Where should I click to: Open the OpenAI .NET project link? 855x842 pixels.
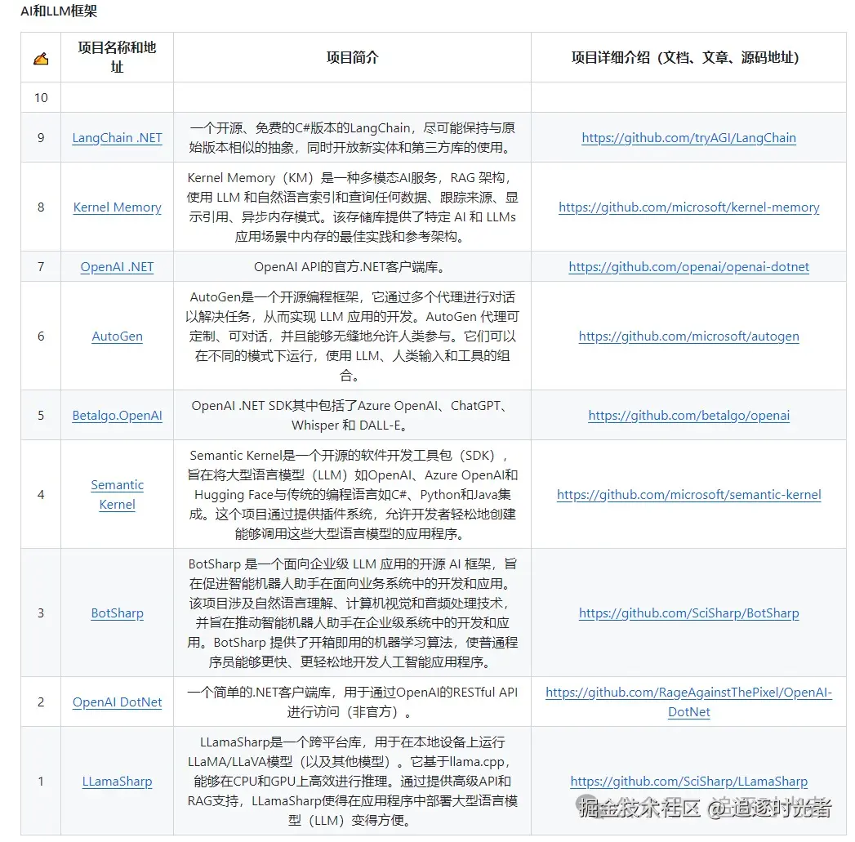(x=118, y=267)
